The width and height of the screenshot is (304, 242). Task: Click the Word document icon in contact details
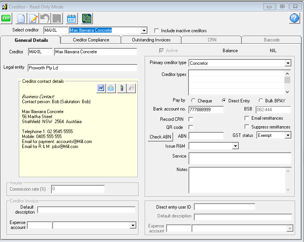coord(101,88)
